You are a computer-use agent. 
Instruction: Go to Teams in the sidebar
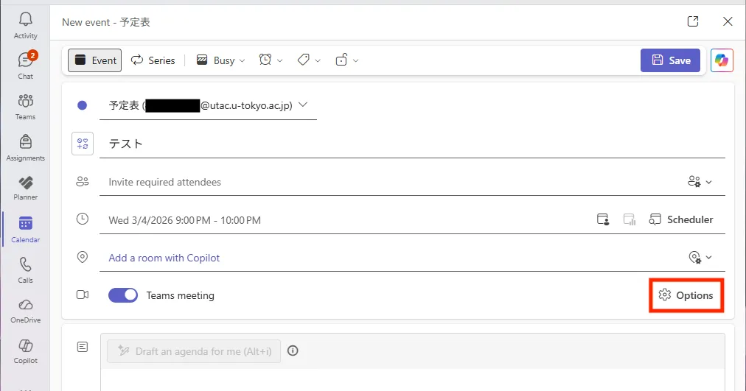pyautogui.click(x=25, y=105)
